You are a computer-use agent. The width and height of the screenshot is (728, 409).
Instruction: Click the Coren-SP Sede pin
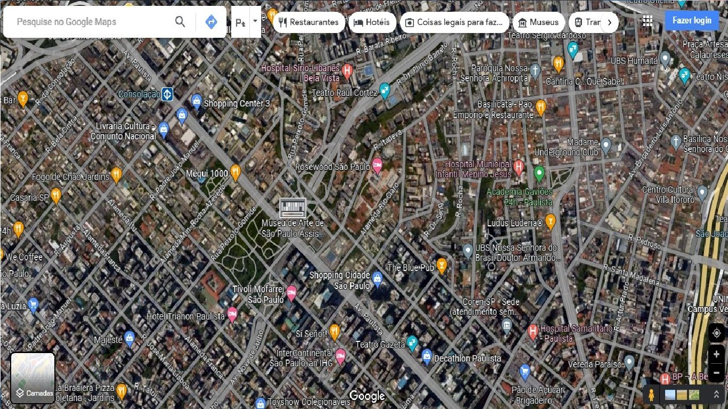point(506,325)
